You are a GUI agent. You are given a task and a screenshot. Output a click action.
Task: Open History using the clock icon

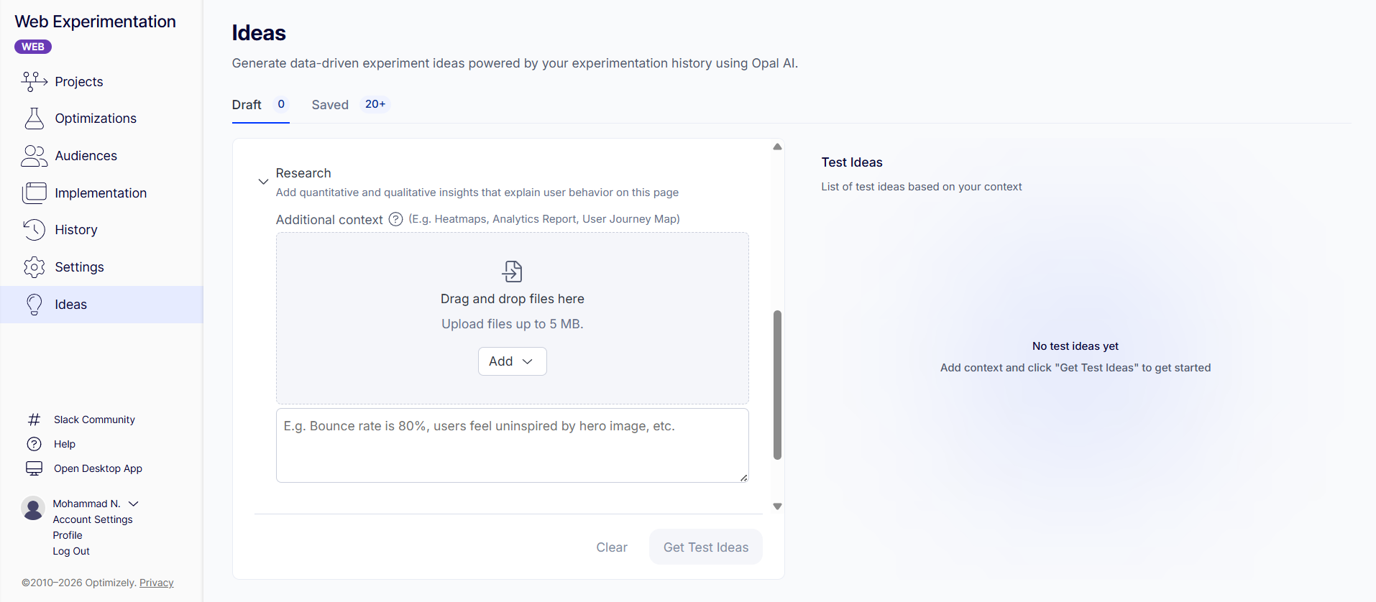click(35, 230)
